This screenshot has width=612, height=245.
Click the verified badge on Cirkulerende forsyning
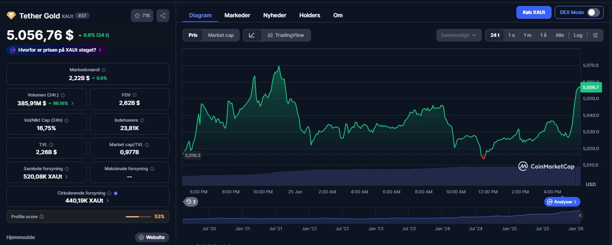[x=116, y=193]
